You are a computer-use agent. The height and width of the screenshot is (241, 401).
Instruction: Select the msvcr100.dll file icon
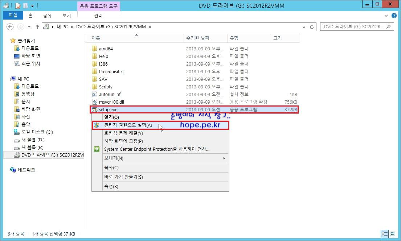click(94, 102)
